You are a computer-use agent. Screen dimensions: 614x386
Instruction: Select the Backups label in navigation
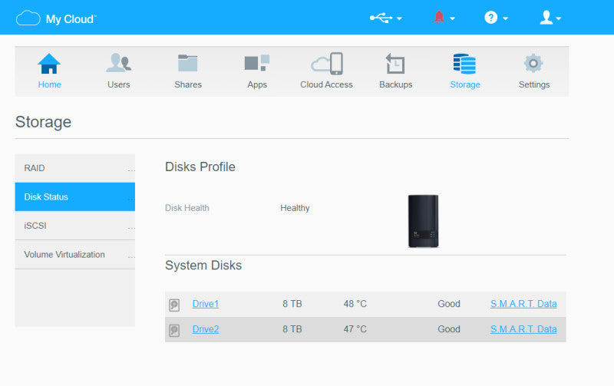[395, 84]
